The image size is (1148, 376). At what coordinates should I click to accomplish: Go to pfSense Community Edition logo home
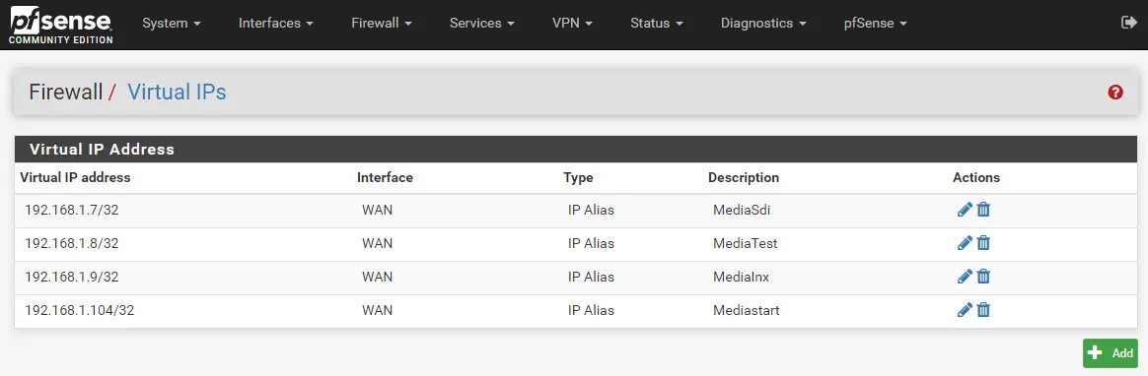[61, 25]
